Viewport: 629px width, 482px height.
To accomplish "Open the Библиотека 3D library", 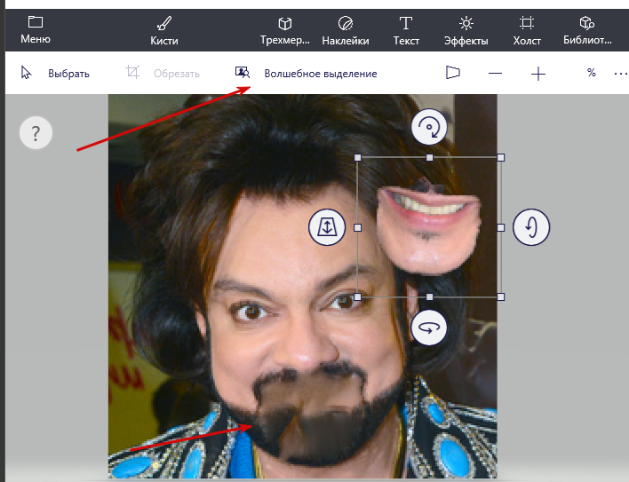I will [587, 29].
